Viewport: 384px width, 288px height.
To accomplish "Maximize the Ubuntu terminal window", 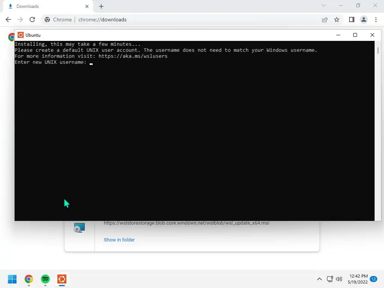I will point(355,35).
